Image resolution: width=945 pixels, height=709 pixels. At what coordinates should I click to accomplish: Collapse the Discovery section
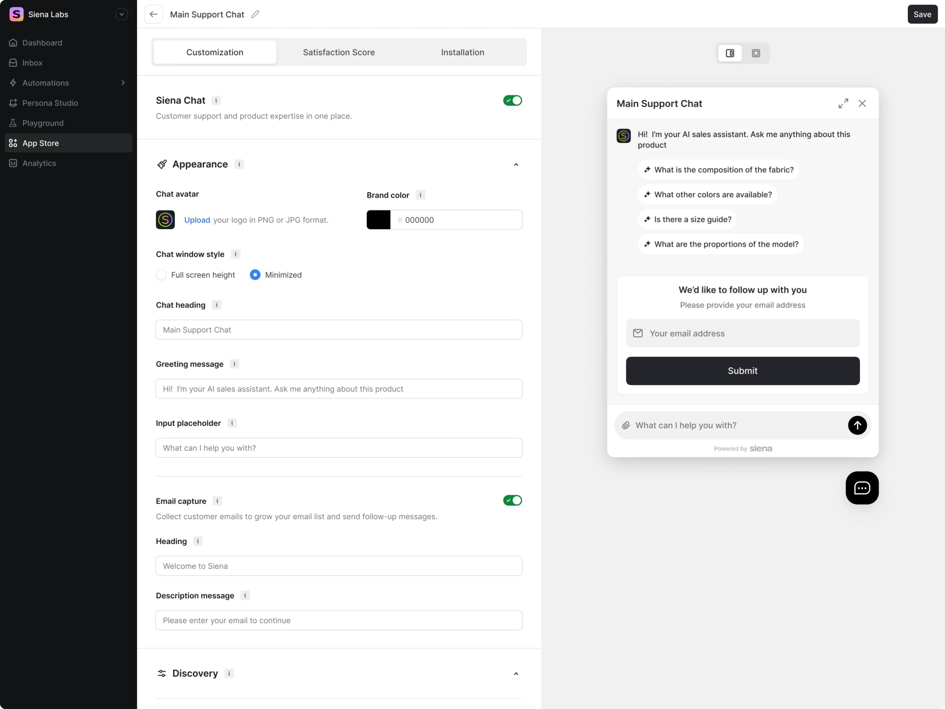click(x=516, y=674)
